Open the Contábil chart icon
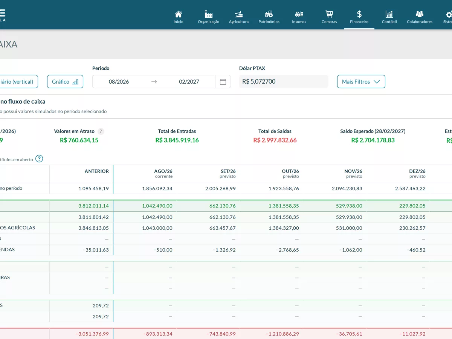The width and height of the screenshot is (452, 339). [389, 14]
